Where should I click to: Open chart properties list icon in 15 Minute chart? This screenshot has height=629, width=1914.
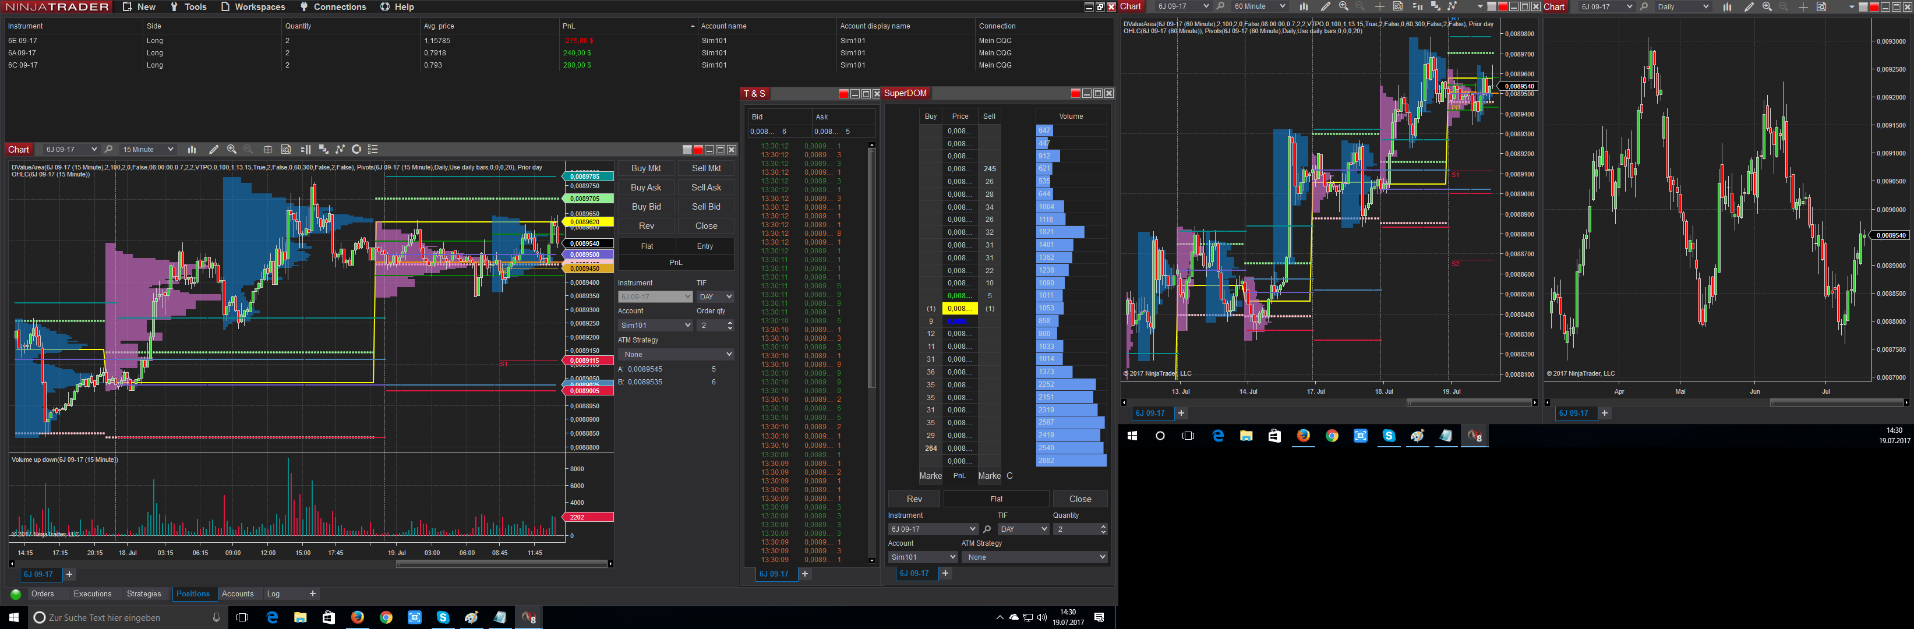point(373,149)
